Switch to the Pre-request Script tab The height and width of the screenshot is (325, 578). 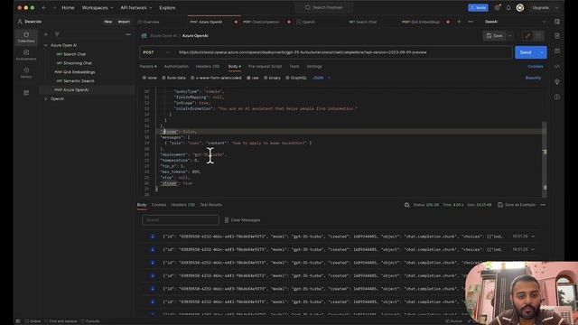pos(265,66)
